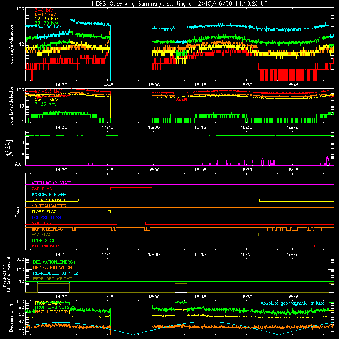Screen dimensions: 339x339
Task: Click 14:30 time tick under the Flags panel
Action: point(61,255)
